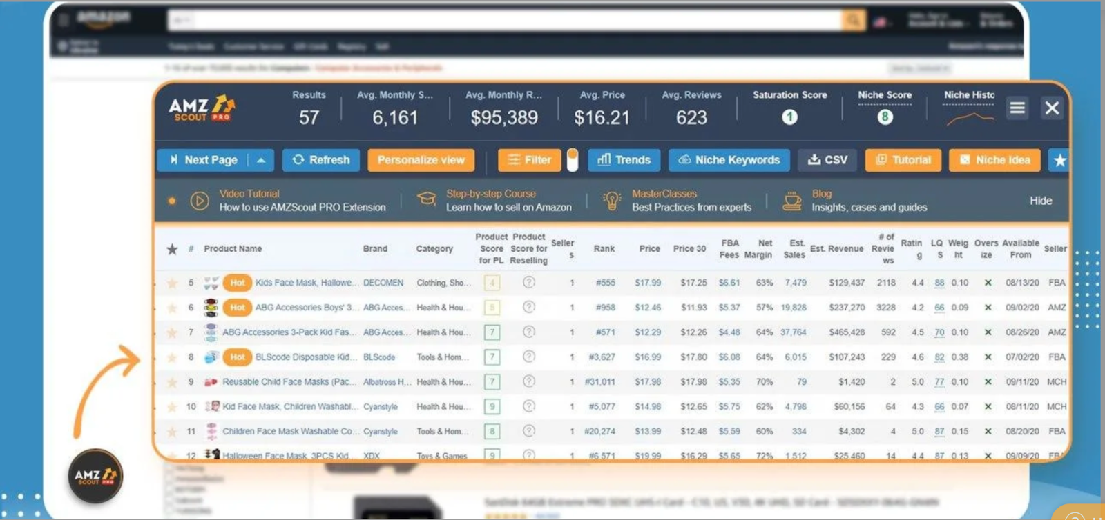The width and height of the screenshot is (1105, 520).
Task: Expand the Next Page dropdown arrow
Action: pyautogui.click(x=261, y=160)
